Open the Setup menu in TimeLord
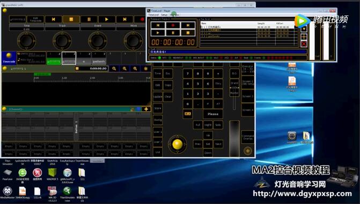 164,14
